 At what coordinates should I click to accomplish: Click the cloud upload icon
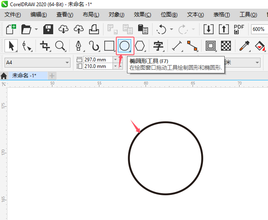79,29
